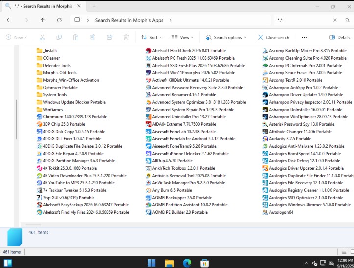Select the Ashampoo WinOptimizer 28.00.13 icon
Image resolution: width=354 pixels, height=268 pixels.
tap(265, 117)
